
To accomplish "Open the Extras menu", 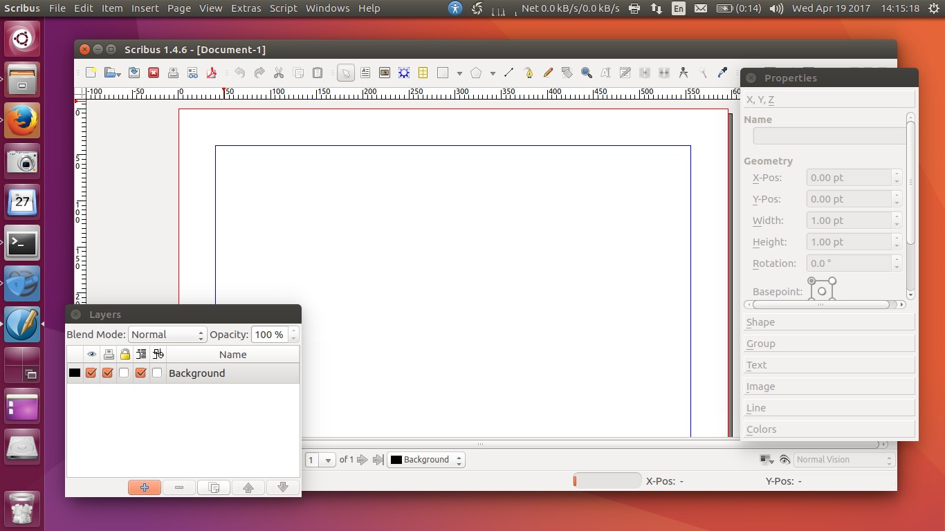I will point(246,8).
